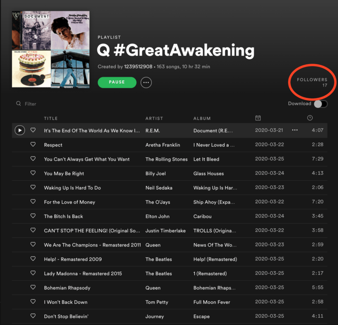Play It's The End Of The World track
The height and width of the screenshot is (325, 338).
(20, 130)
